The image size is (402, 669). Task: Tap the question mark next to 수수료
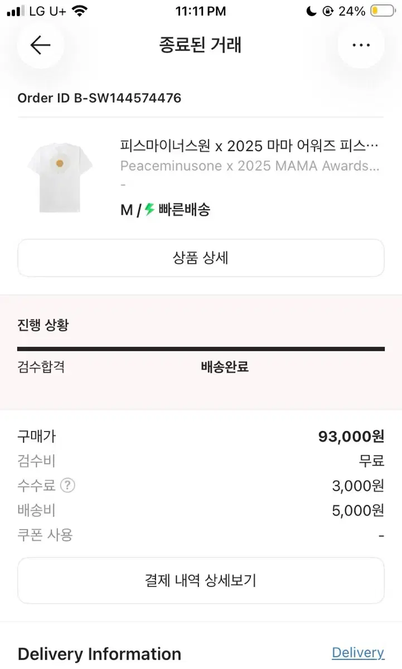[67, 486]
